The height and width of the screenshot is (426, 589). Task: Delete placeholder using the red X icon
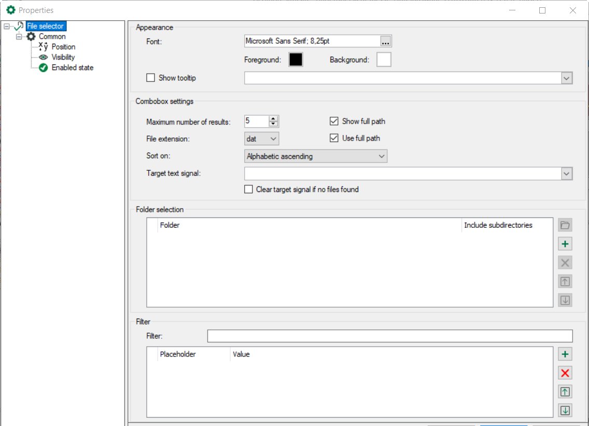565,373
